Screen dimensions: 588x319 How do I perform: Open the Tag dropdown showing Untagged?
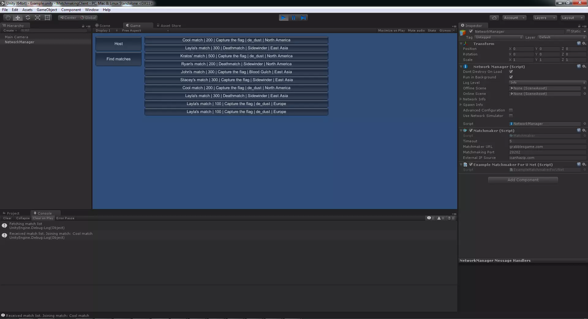(499, 37)
